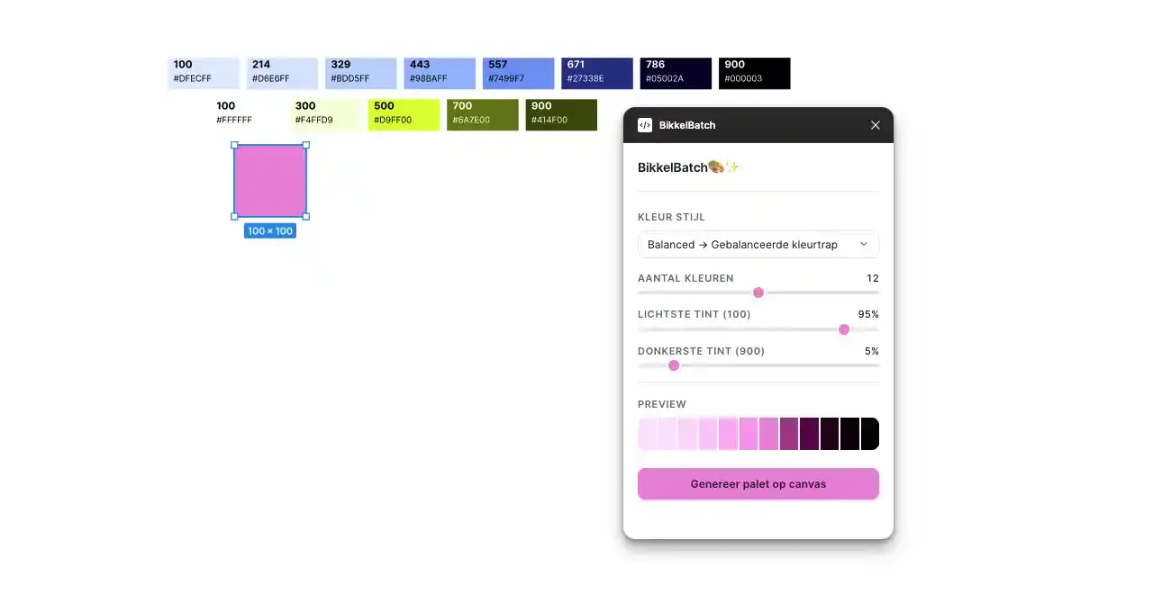Select the blue swatch #DFECFF

point(204,73)
